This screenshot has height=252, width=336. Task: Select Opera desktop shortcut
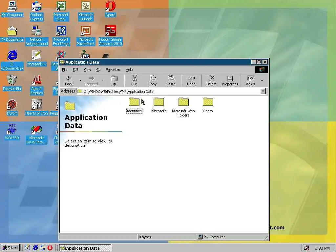point(110,9)
